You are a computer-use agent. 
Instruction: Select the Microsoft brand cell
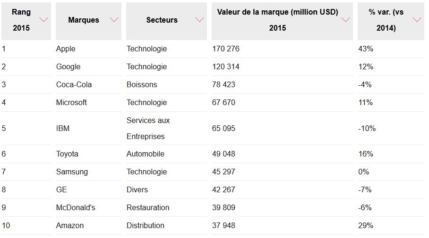[x=71, y=103]
